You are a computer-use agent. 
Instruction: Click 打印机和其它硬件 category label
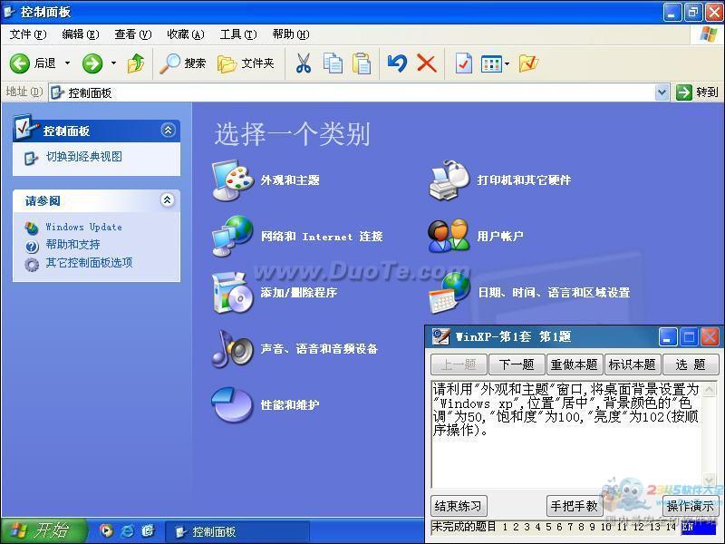point(524,180)
